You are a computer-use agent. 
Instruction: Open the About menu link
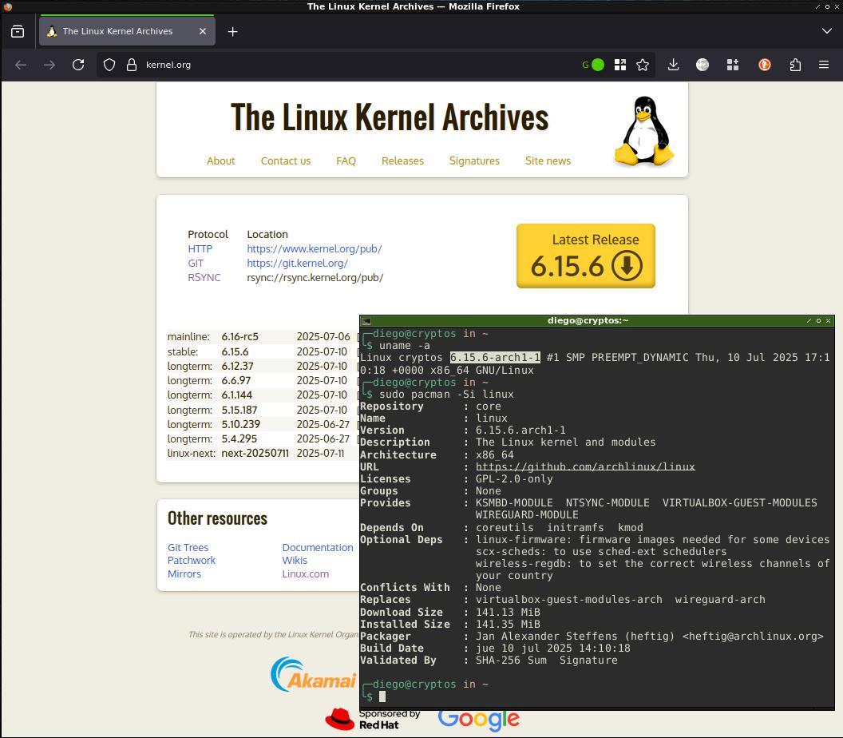coord(220,161)
